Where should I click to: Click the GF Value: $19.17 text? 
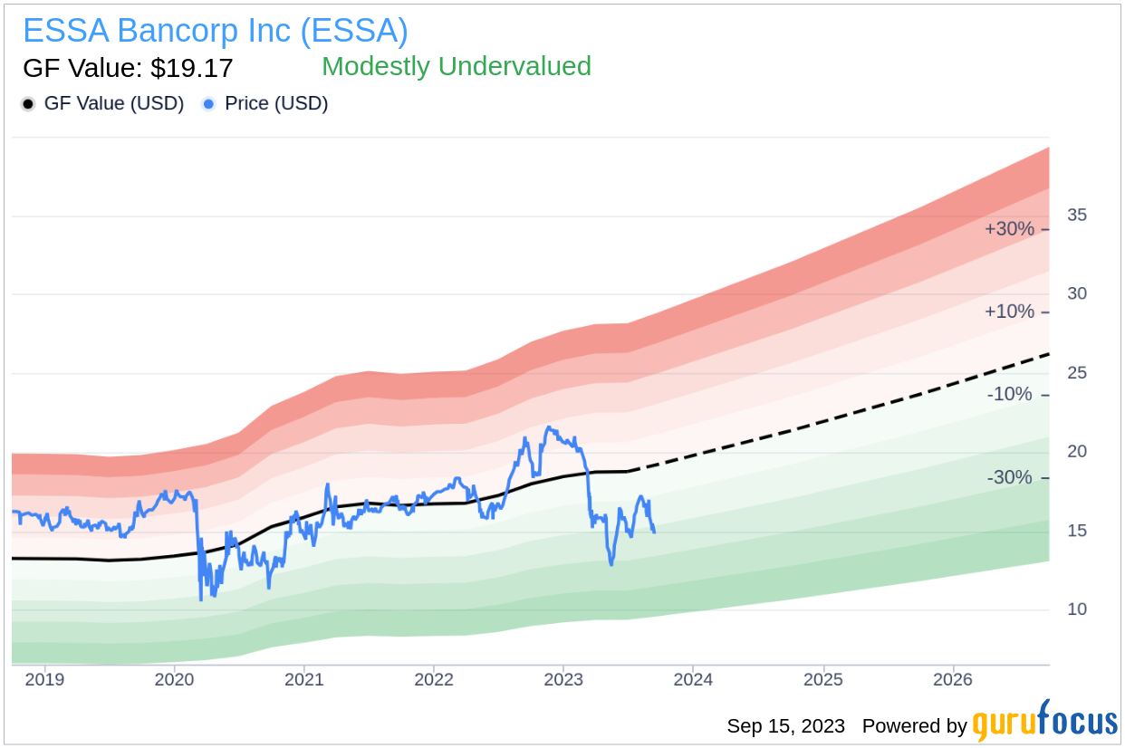click(x=128, y=68)
